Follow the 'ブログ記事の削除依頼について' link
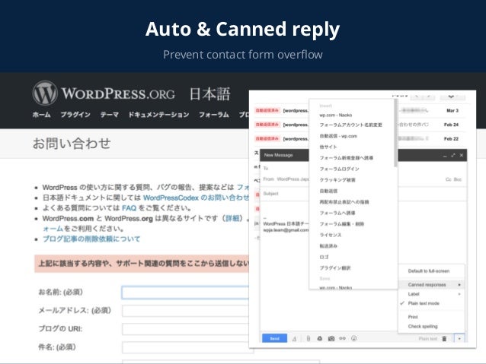Image resolution: width=486 pixels, height=364 pixels. 91,239
